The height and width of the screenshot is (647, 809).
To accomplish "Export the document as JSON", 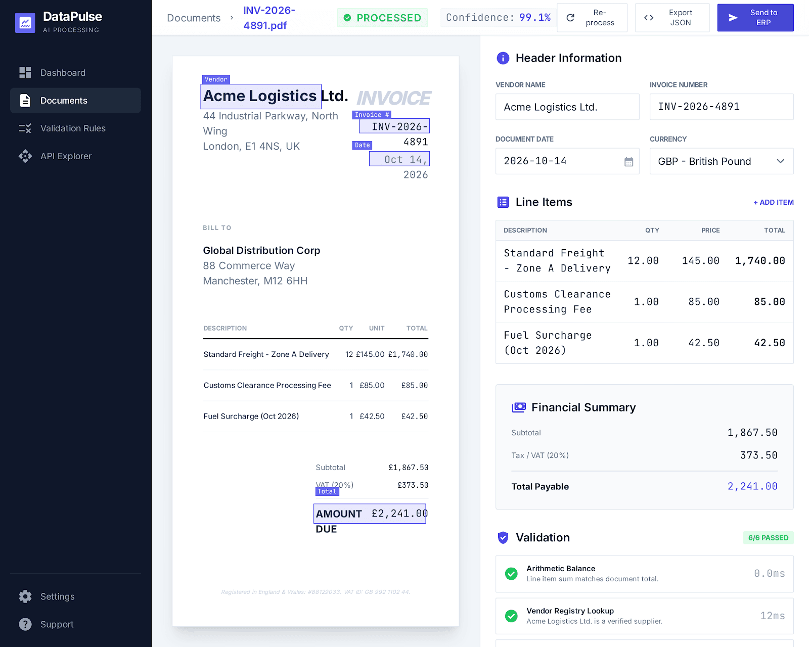I will coord(672,18).
